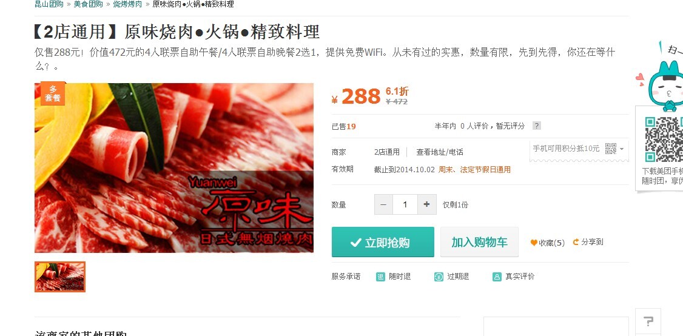Image resolution: width=683 pixels, height=336 pixels.
Task: Click the 加入购物车 add to cart button
Action: coord(479,242)
